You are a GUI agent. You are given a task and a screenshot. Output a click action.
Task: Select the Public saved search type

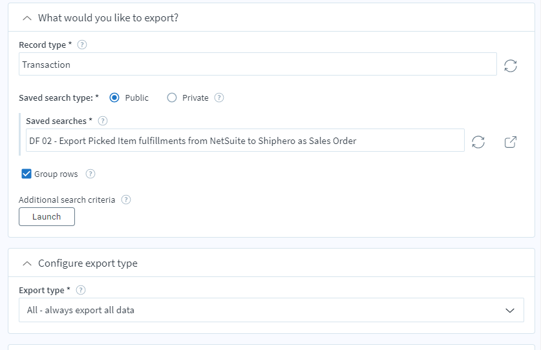click(x=115, y=98)
